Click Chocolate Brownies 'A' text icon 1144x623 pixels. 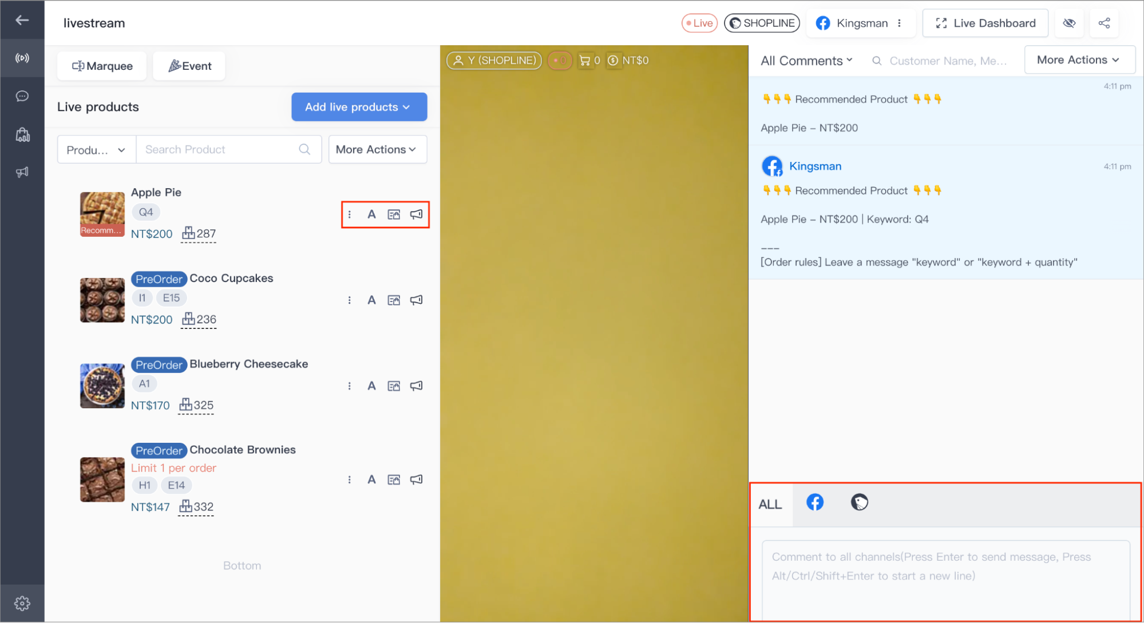pos(371,479)
